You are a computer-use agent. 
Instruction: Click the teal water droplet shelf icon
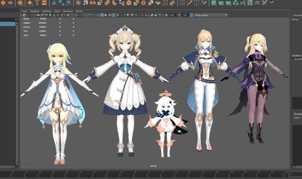61,2
